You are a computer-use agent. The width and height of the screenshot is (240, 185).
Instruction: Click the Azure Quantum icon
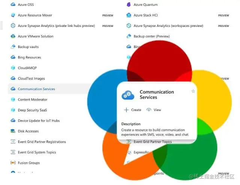click(x=129, y=5)
